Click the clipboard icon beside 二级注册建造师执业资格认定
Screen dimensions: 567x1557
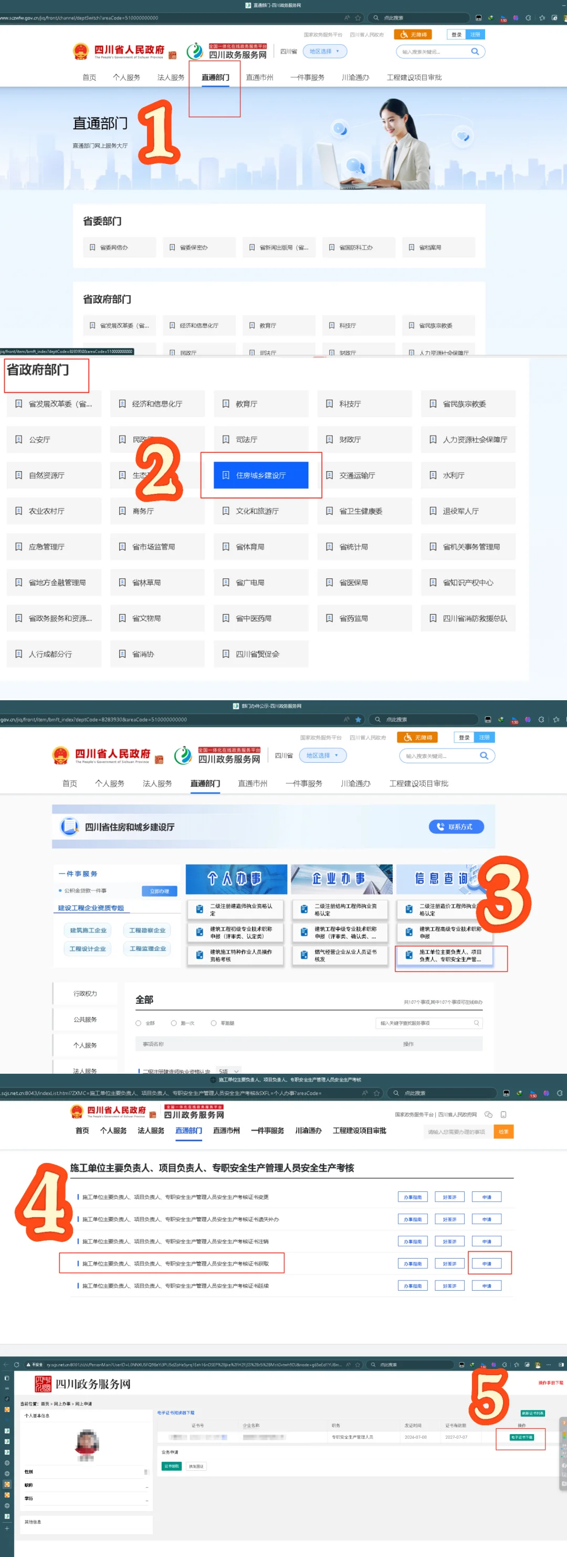click(199, 909)
